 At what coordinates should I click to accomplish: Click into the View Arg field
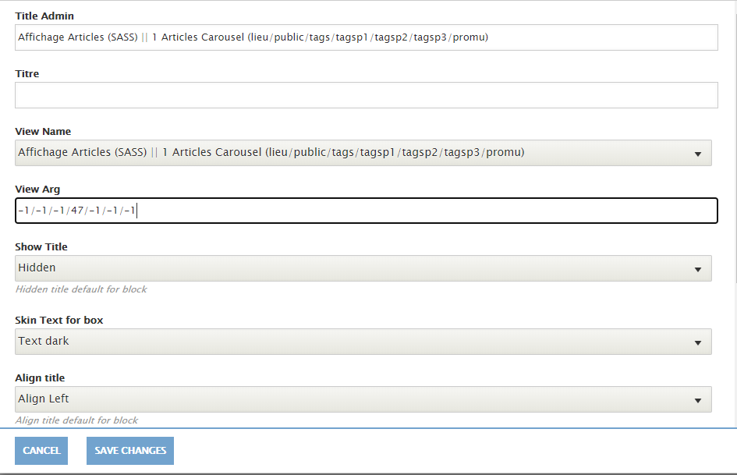(x=366, y=211)
